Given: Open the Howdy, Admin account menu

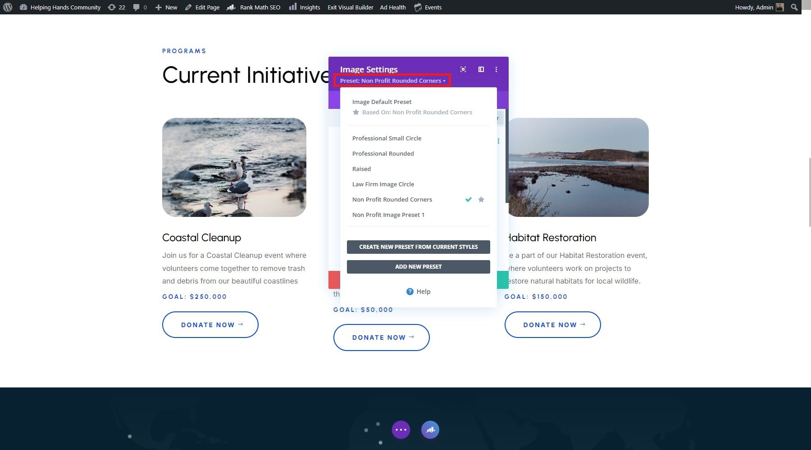Looking at the screenshot, I should click(x=754, y=7).
